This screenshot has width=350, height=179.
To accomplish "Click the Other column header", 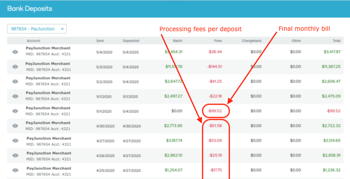I will pyautogui.click(x=296, y=41).
